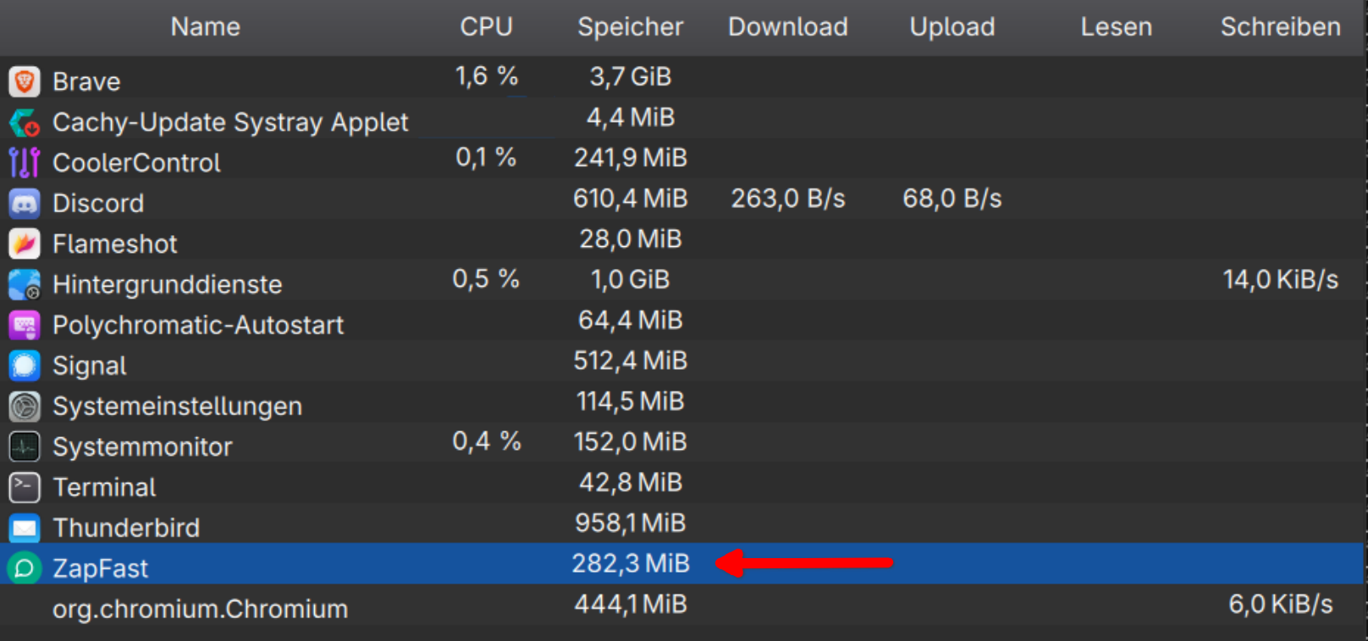1368x641 pixels.
Task: Select the Cachy-Update Systray Applet icon
Action: [x=25, y=122]
